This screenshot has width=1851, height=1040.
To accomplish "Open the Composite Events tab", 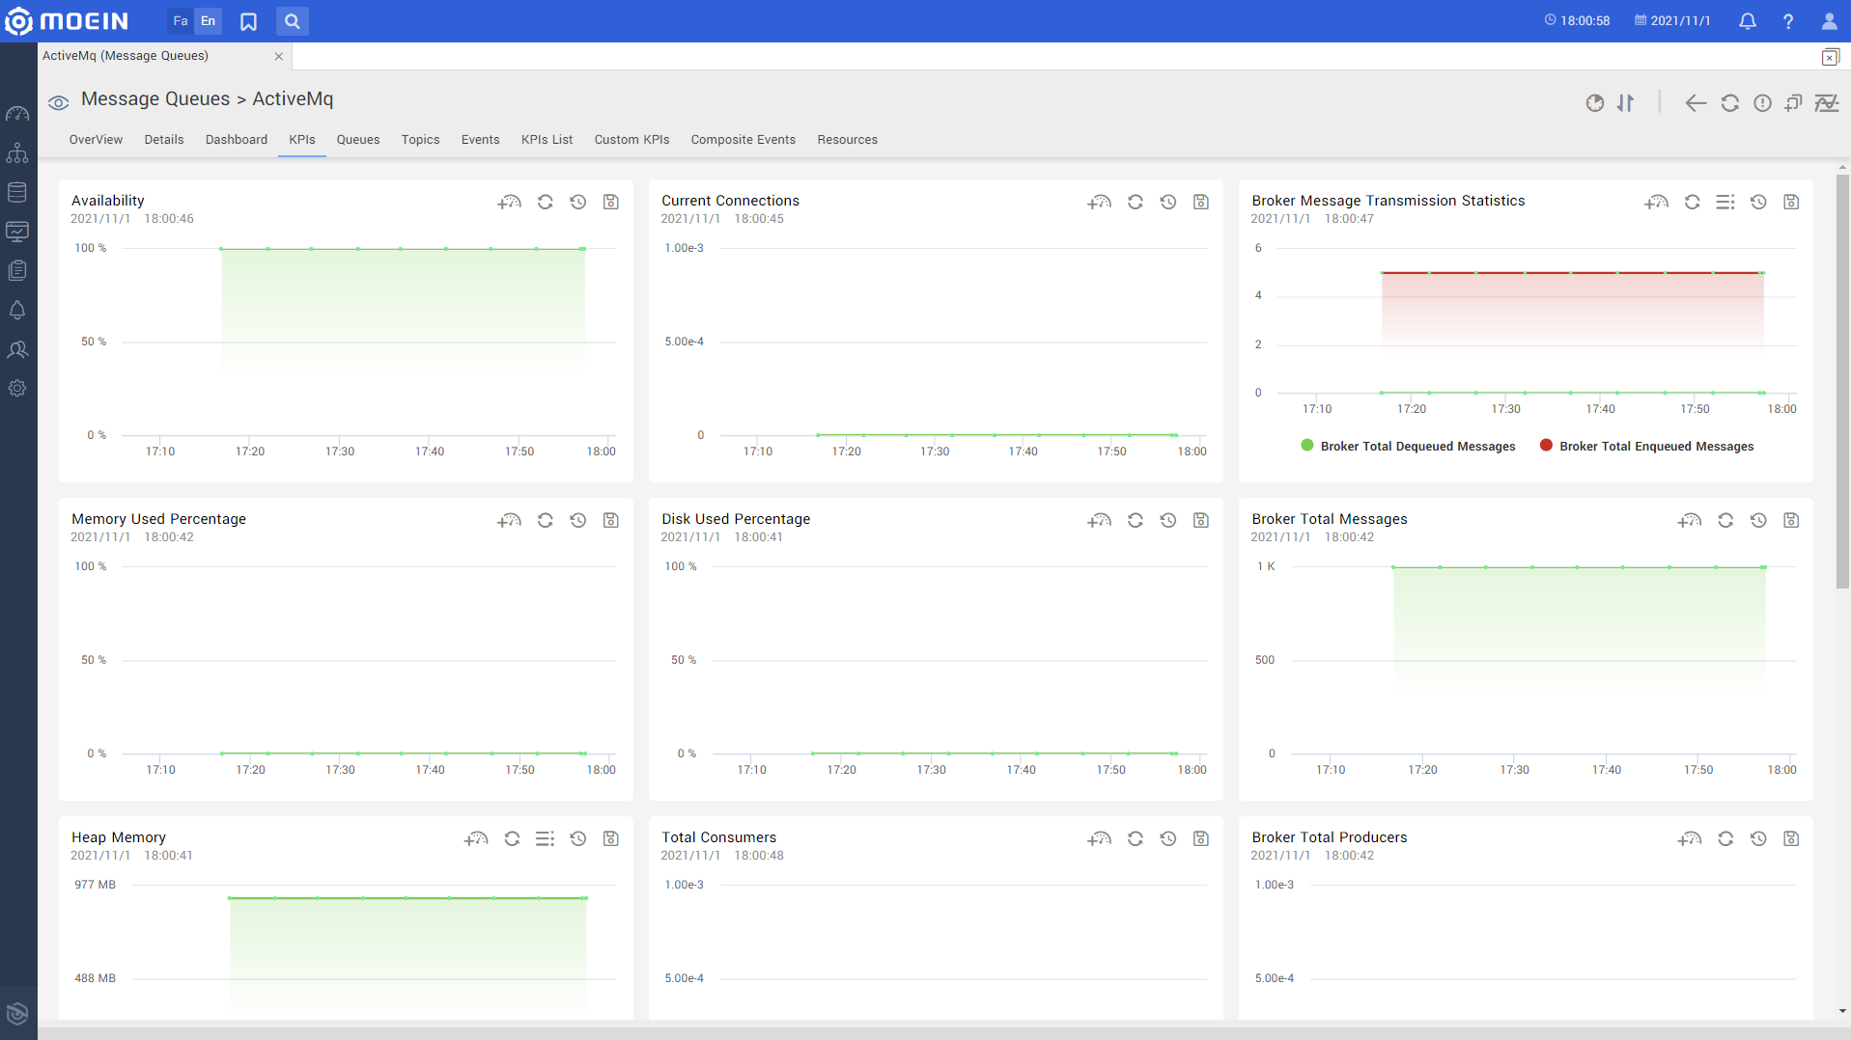I will [x=743, y=140].
